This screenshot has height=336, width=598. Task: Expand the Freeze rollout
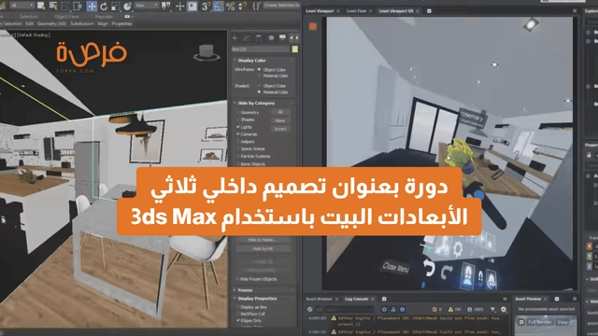(x=245, y=290)
